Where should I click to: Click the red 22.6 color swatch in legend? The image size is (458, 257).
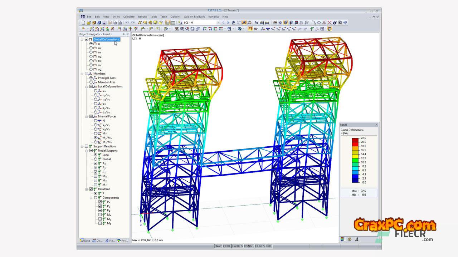point(355,140)
